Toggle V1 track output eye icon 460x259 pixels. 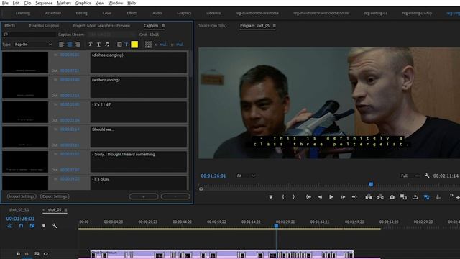pos(46,254)
